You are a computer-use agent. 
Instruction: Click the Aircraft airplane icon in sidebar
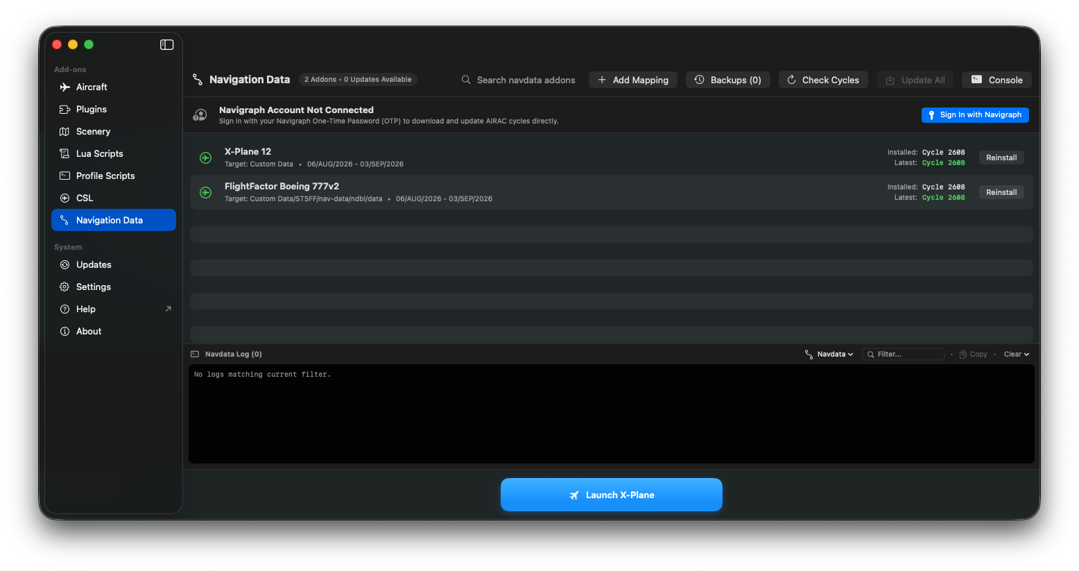point(64,87)
